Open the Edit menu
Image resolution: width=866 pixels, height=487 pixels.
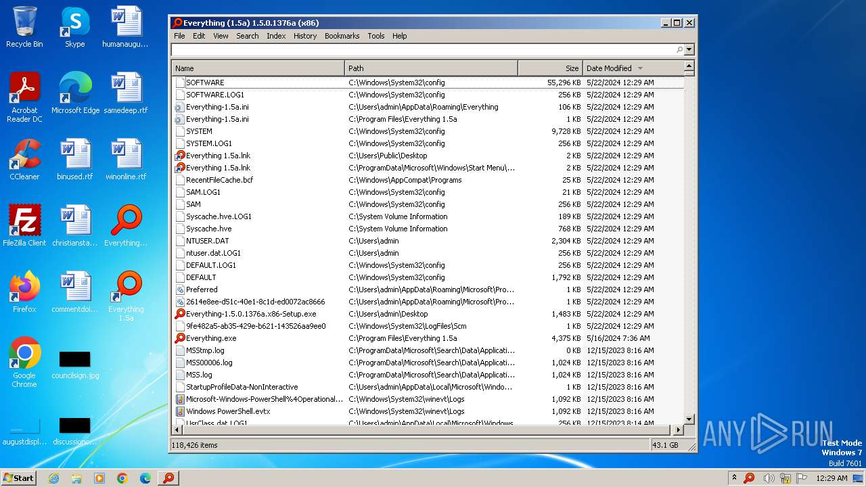click(x=199, y=36)
